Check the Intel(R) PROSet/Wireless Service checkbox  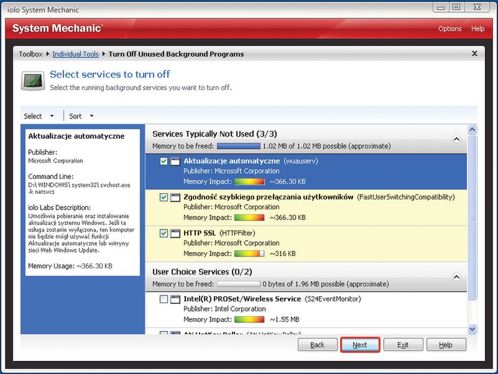click(164, 299)
